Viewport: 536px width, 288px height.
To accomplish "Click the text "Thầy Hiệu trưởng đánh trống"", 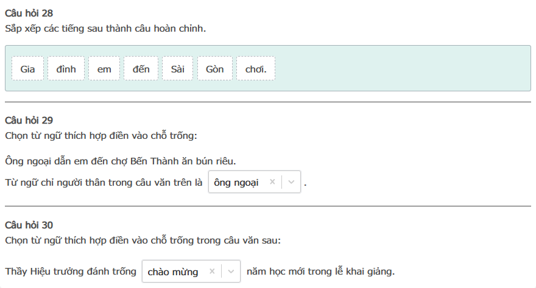I will tap(70, 272).
